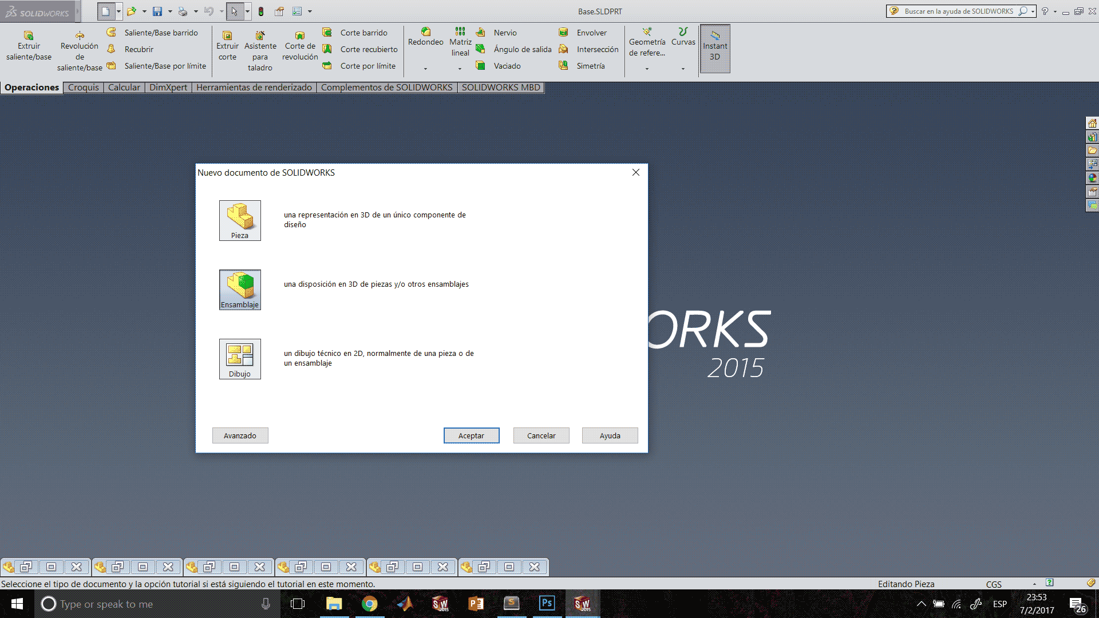Select the Redondeo fillet tool

425,37
